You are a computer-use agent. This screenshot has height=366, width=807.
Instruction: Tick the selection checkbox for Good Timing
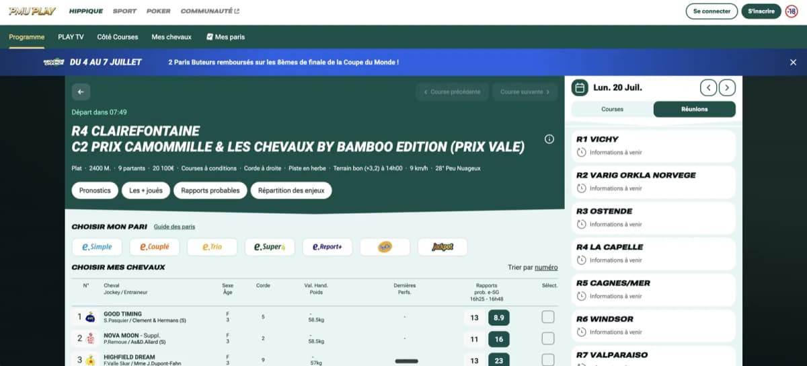pyautogui.click(x=548, y=317)
